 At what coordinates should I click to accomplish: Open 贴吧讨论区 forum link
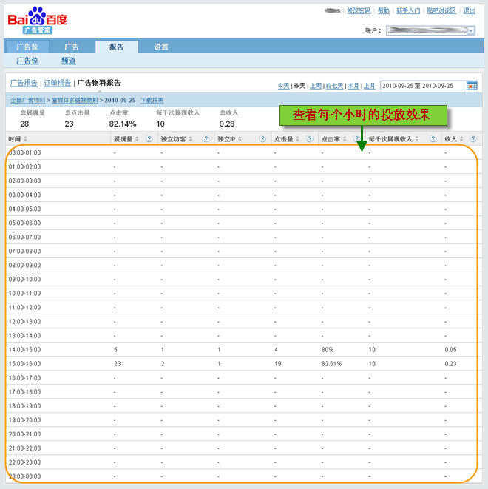point(441,10)
